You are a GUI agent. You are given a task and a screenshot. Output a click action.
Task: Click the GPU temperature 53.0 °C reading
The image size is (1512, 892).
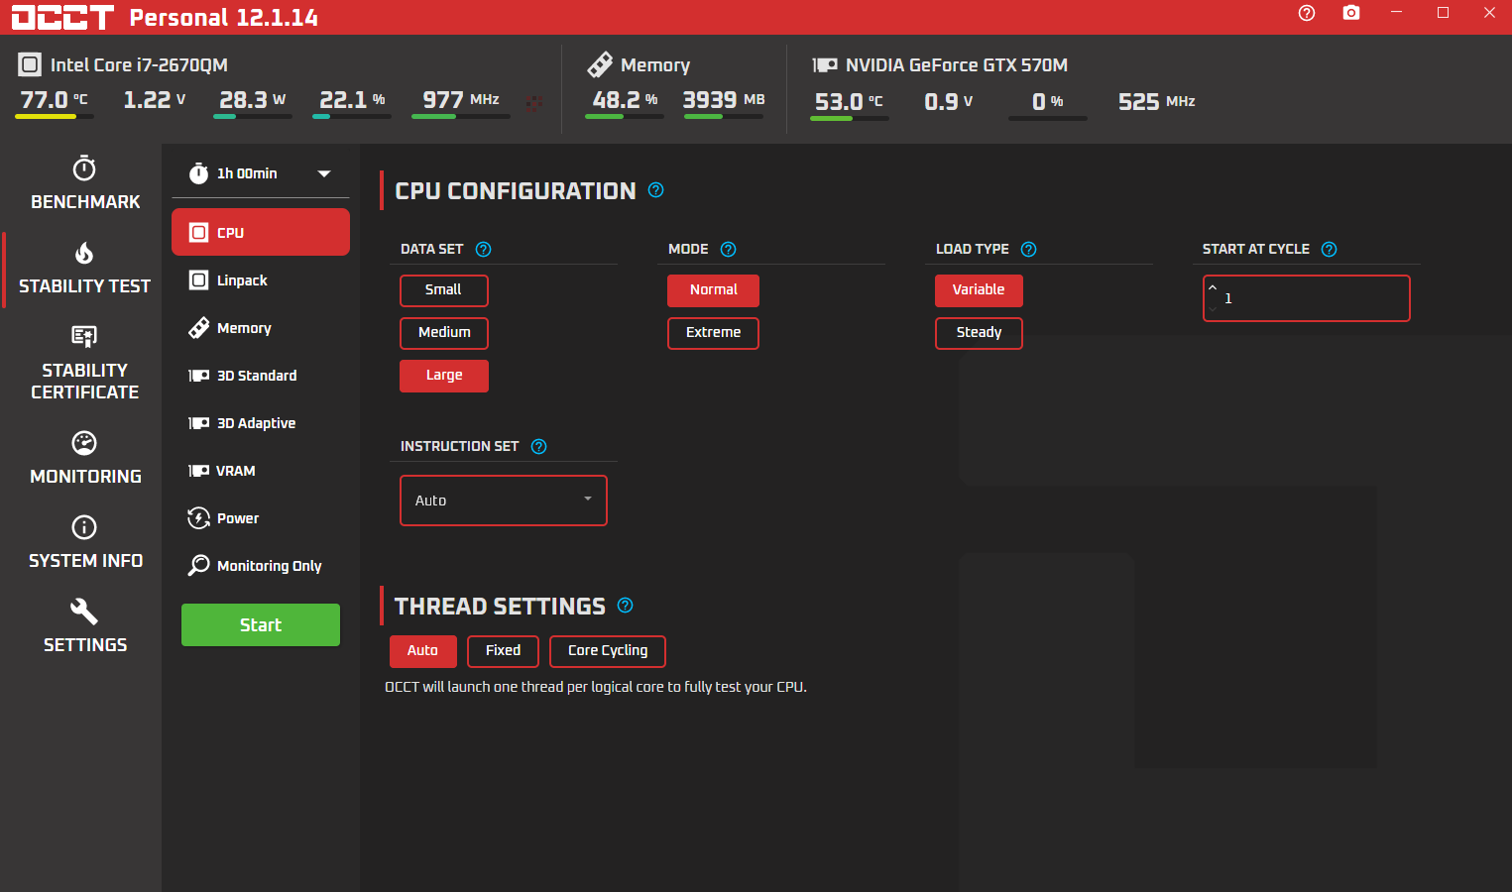pos(849,102)
